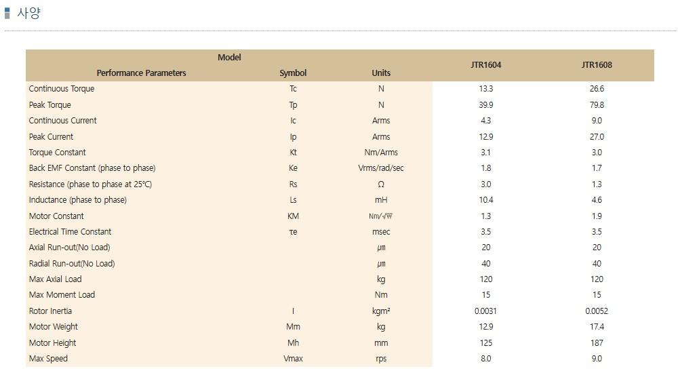
Task: Select the Inductance value 10.4
Action: click(485, 200)
